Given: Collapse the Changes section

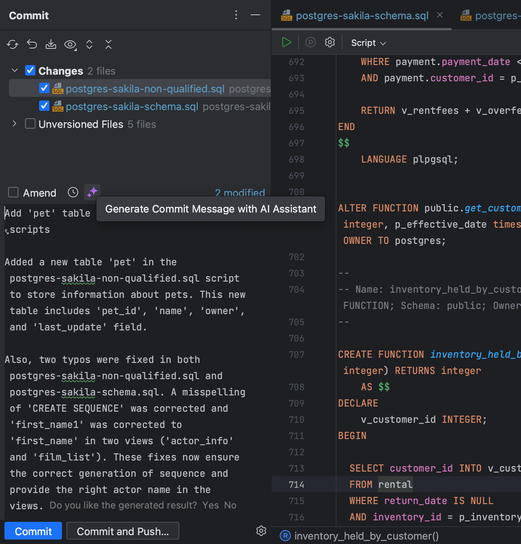Looking at the screenshot, I should 14,70.
